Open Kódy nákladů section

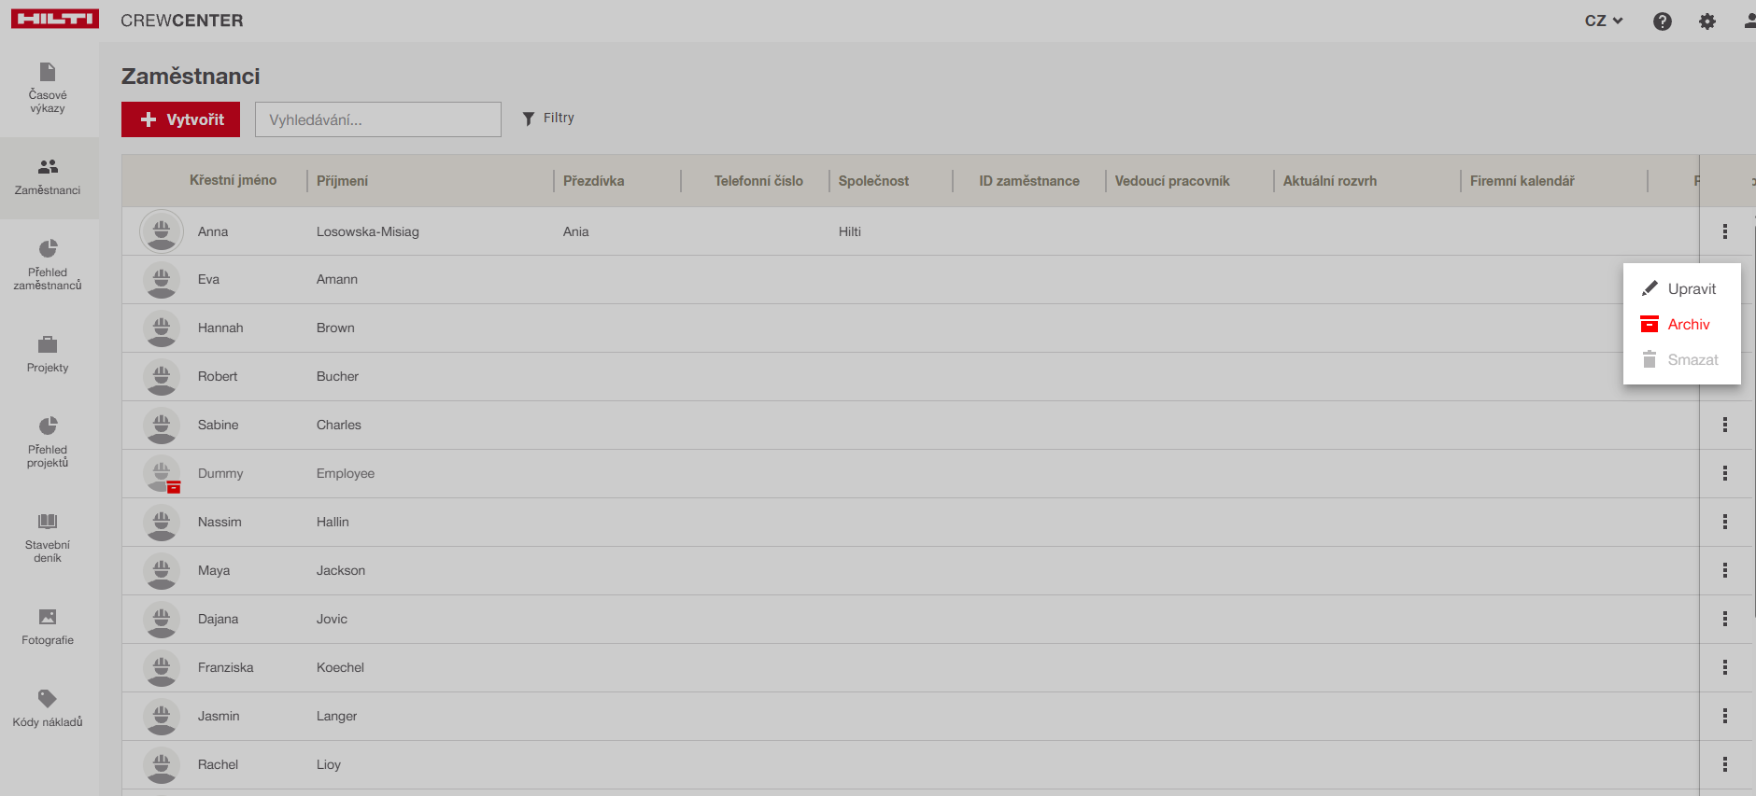tap(48, 709)
